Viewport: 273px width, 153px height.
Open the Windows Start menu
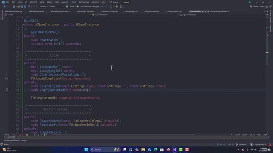coord(86,150)
